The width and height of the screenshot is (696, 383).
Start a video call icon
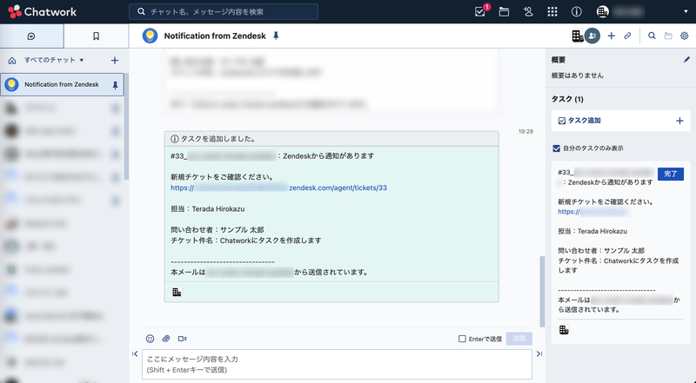[x=182, y=339]
